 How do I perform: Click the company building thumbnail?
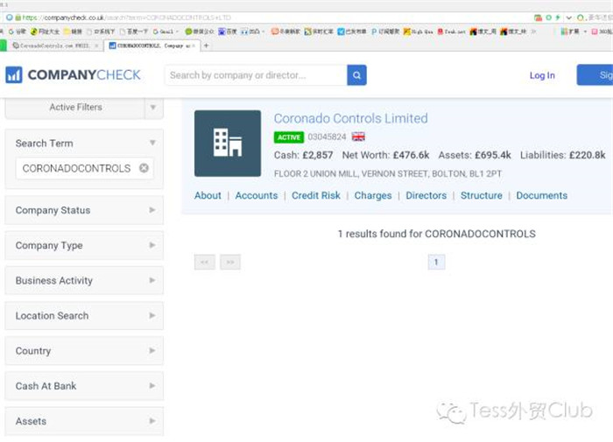(228, 144)
